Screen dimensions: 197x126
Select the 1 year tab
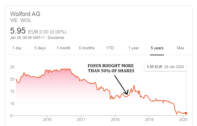134,48
